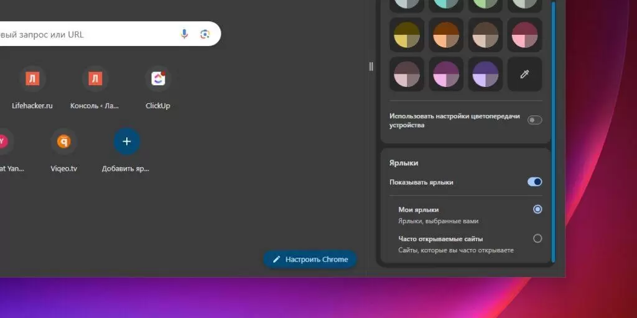Choose the yellow color theme swatch
Viewport: 637px width, 318px height.
point(407,35)
